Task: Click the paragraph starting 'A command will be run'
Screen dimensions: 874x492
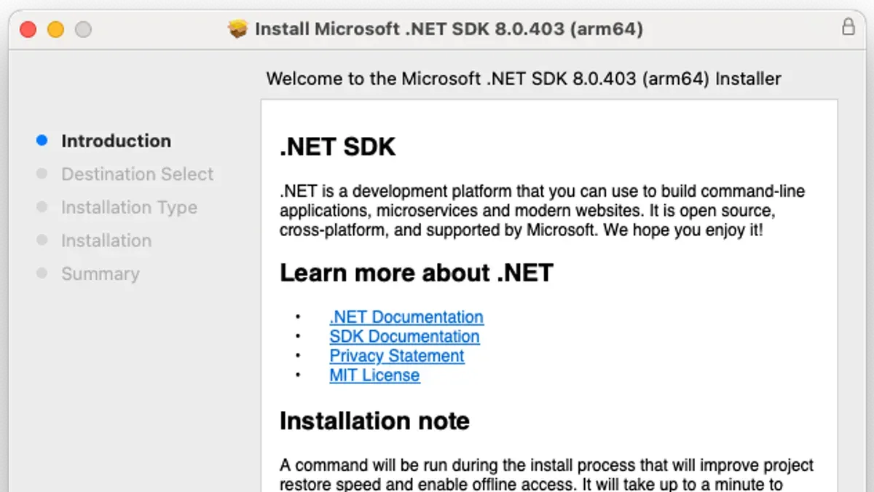Action: pyautogui.click(x=546, y=475)
